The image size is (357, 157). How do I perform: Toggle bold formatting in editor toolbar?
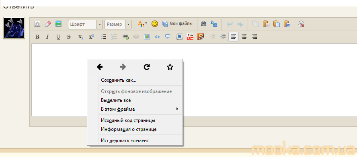click(x=37, y=37)
